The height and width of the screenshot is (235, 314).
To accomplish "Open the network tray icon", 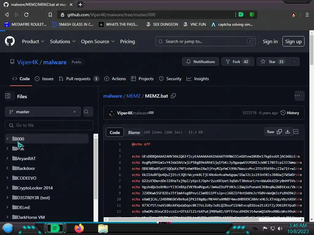I will [x=273, y=228].
